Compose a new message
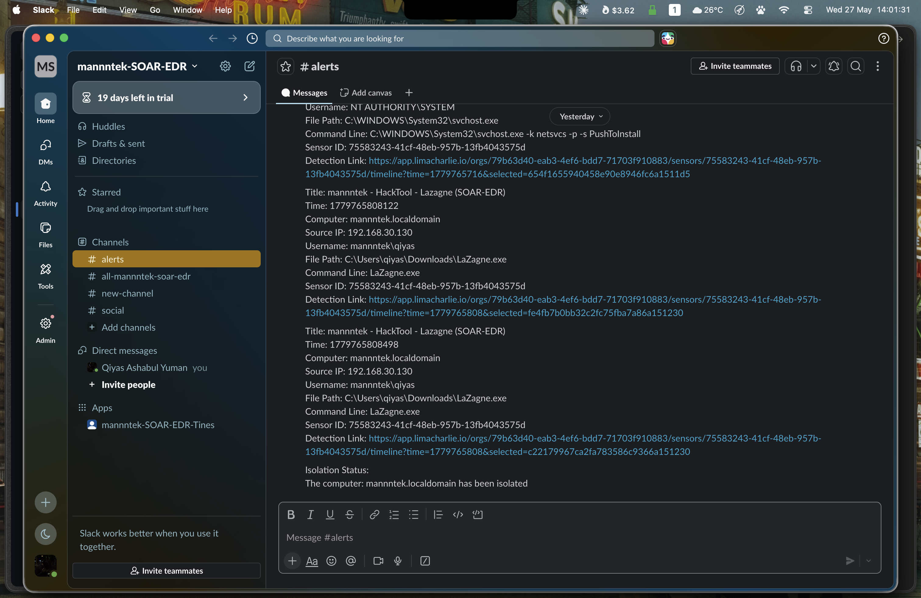 [x=250, y=67]
